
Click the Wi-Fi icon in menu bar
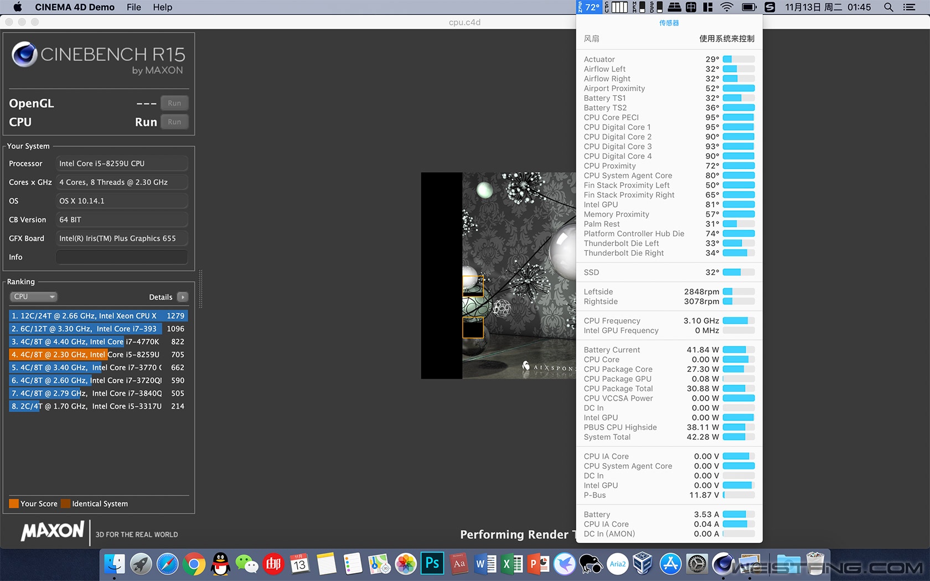point(726,7)
